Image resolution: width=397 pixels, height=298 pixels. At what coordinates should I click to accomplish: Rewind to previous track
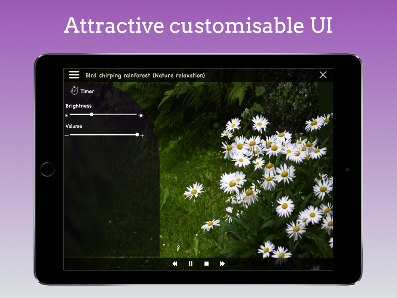pyautogui.click(x=175, y=264)
